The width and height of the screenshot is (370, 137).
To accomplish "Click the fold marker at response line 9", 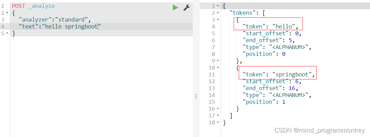I will [x=218, y=61].
